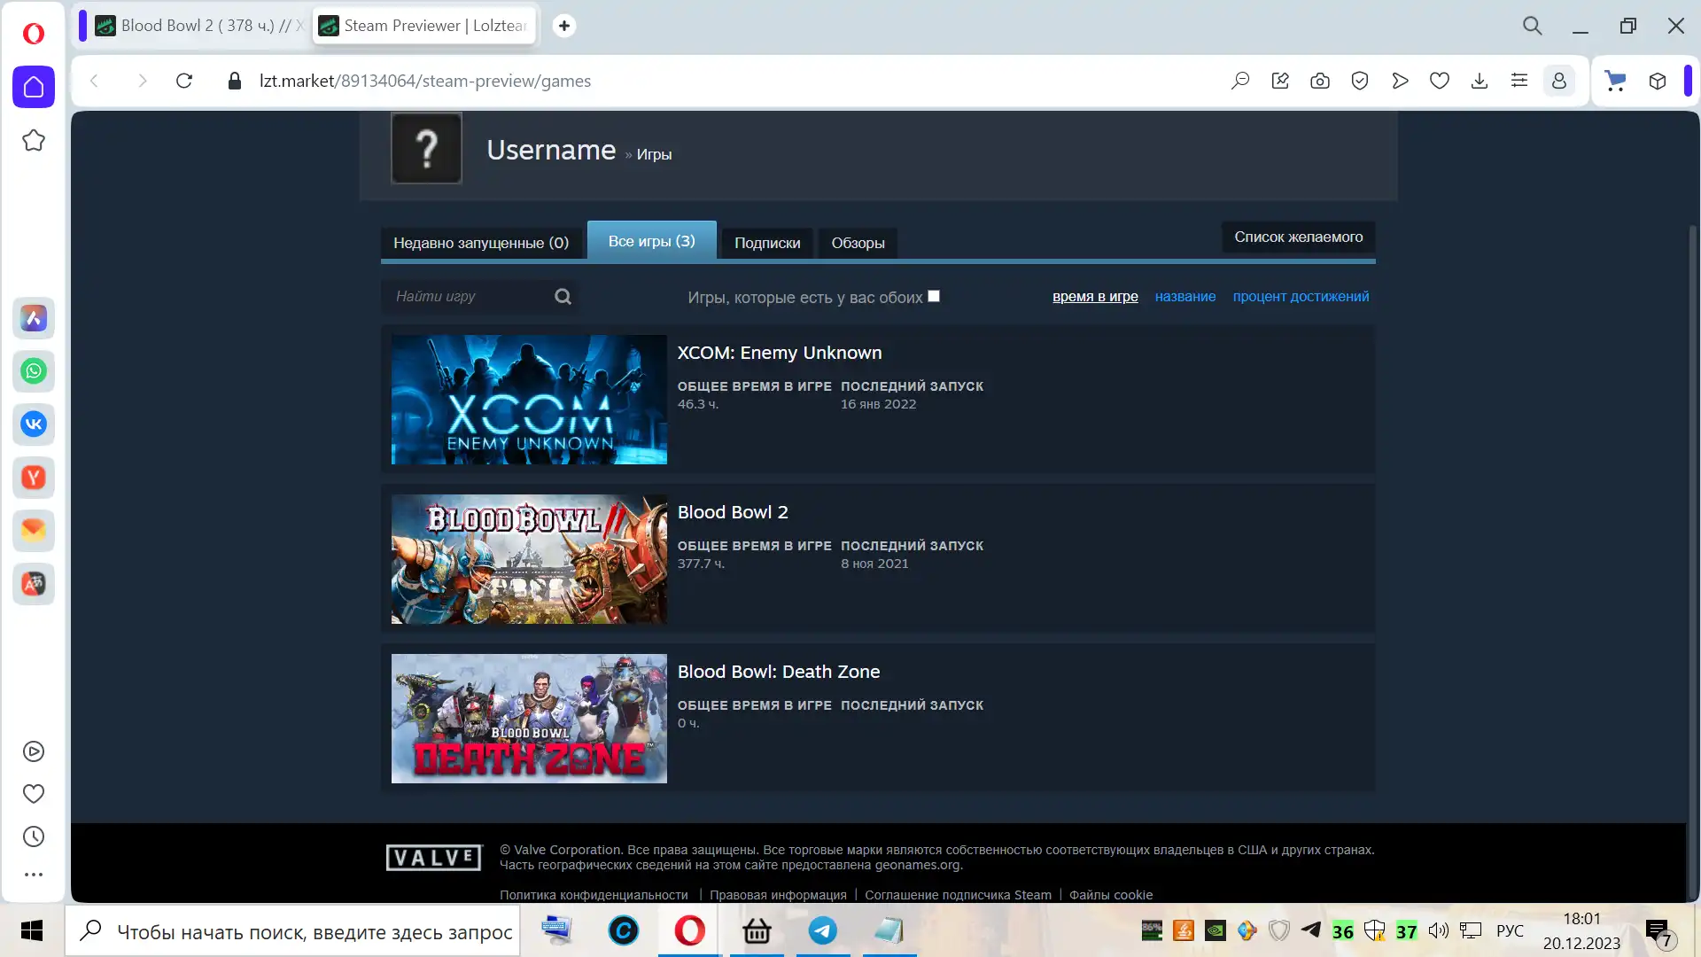Open search tabs magnifier in title bar

coord(1533,26)
